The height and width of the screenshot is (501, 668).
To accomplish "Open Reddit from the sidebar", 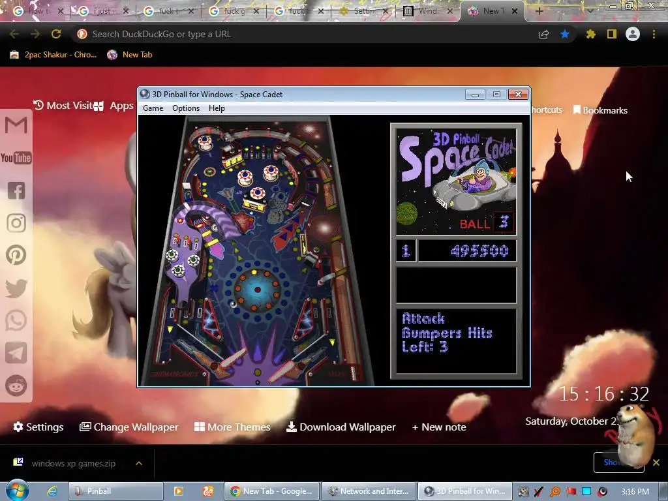I will pyautogui.click(x=16, y=386).
